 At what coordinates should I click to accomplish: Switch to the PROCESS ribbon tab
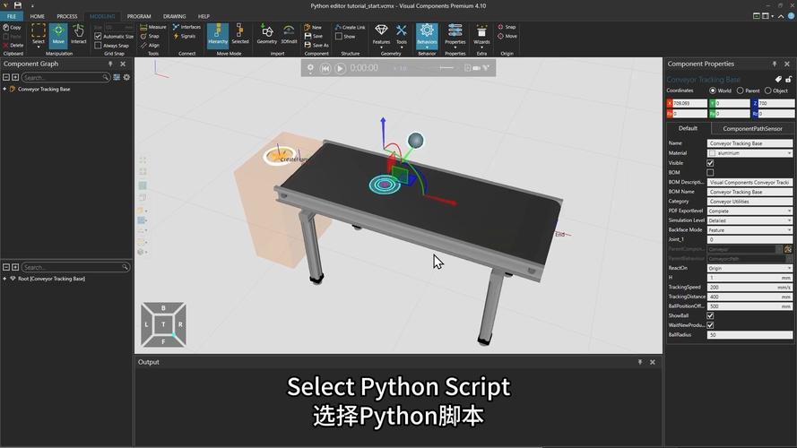pyautogui.click(x=67, y=16)
